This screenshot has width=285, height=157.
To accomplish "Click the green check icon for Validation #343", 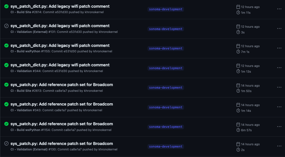I will [6, 104].
